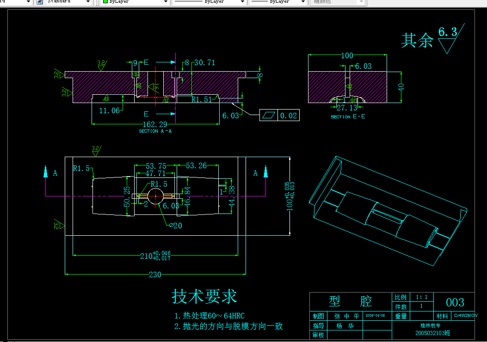Click the 桂林航专 school name
The width and height of the screenshot is (487, 342).
point(430,325)
